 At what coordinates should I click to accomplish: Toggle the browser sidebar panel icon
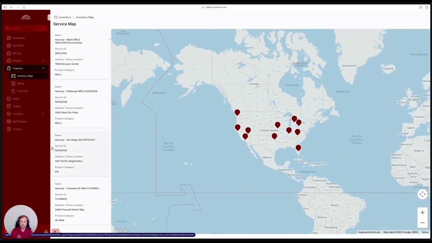(5, 7)
